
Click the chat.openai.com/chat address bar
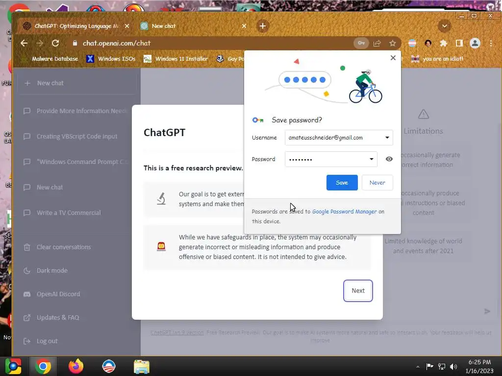(211, 43)
